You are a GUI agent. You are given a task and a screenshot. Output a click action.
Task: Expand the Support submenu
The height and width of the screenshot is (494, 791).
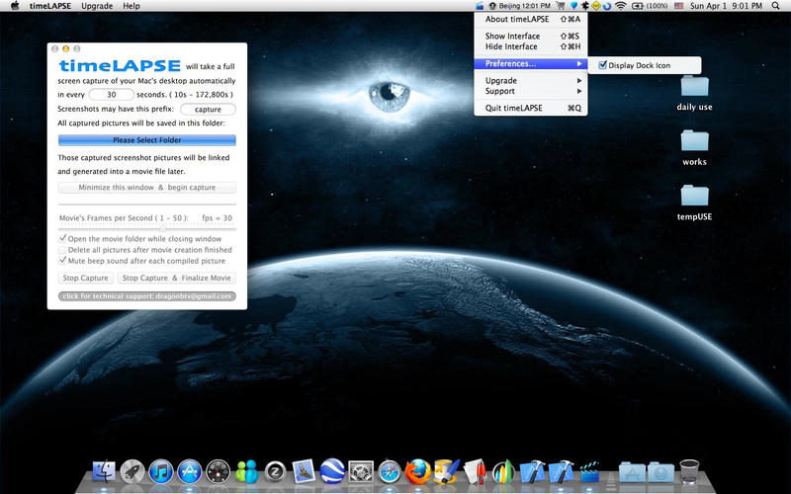579,91
